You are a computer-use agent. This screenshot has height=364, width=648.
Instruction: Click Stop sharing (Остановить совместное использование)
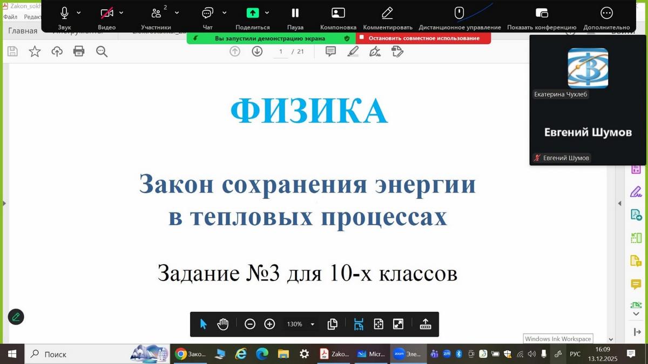tap(423, 38)
